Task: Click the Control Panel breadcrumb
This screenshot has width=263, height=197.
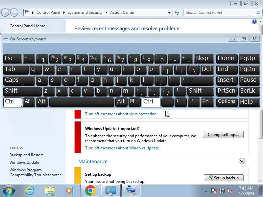Action: 48,12
